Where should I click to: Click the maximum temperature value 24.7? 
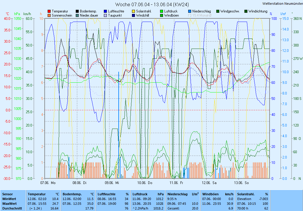55,204
